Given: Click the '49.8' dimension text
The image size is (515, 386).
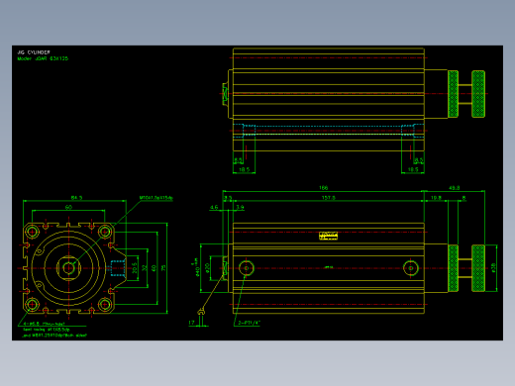Looking at the screenshot, I should click(455, 188).
